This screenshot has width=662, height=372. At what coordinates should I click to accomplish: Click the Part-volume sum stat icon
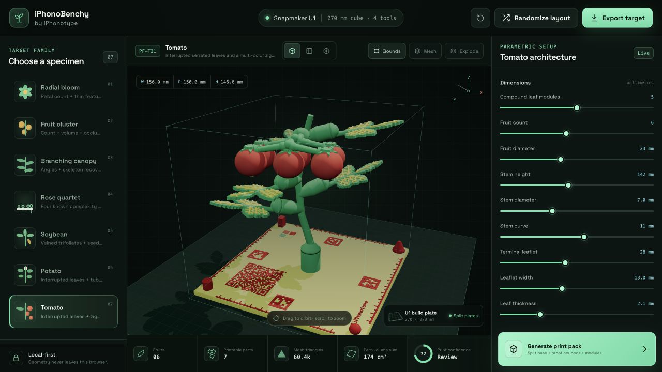coord(351,354)
